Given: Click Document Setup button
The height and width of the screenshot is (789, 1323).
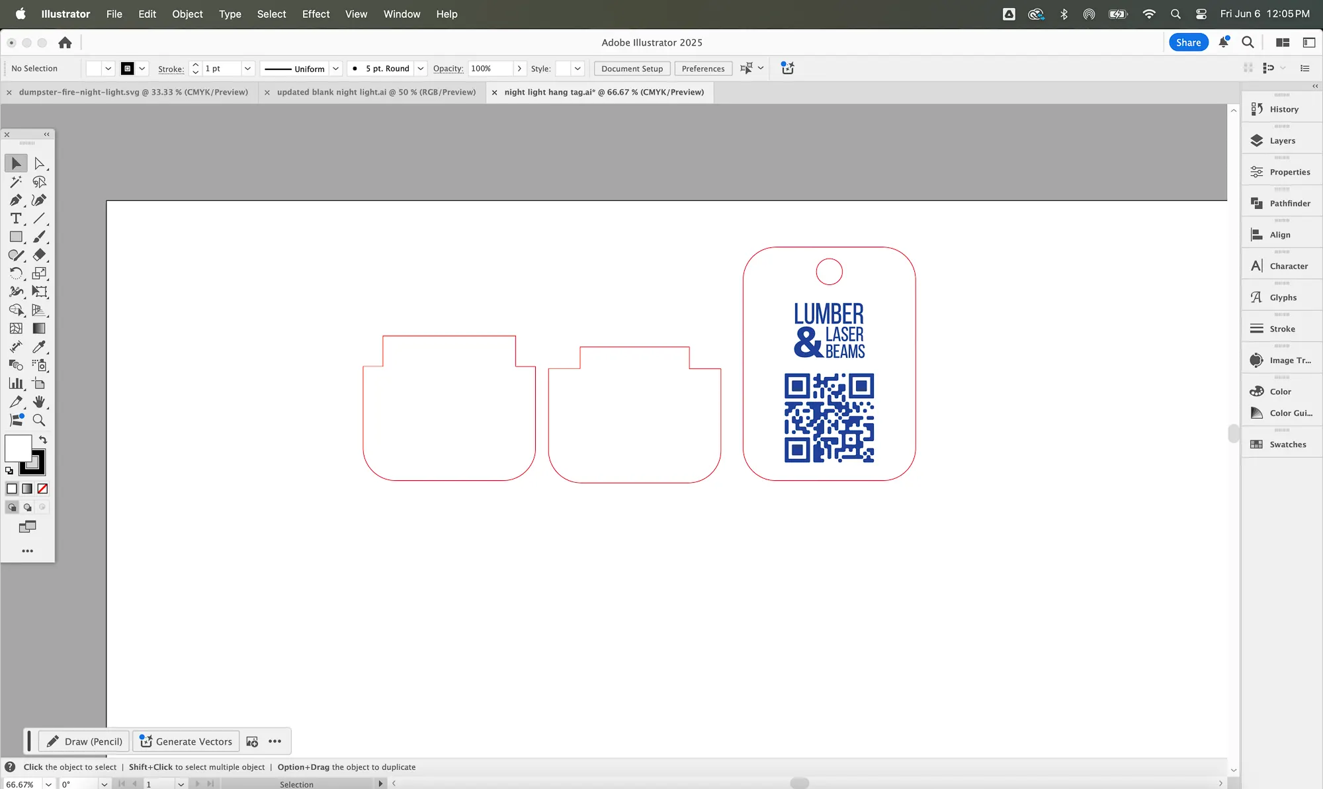Looking at the screenshot, I should click(x=632, y=69).
